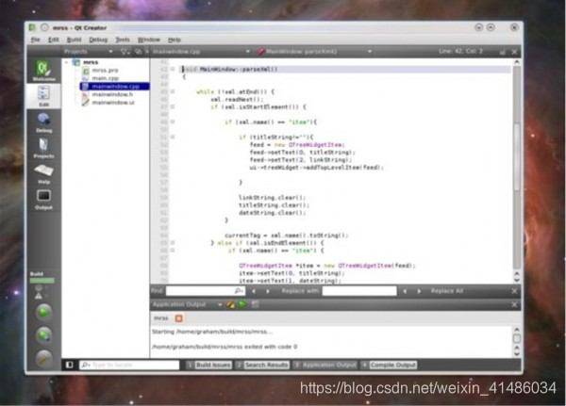This screenshot has width=566, height=406.
Task: Click the clear output broom icon
Action: pyautogui.click(x=230, y=305)
